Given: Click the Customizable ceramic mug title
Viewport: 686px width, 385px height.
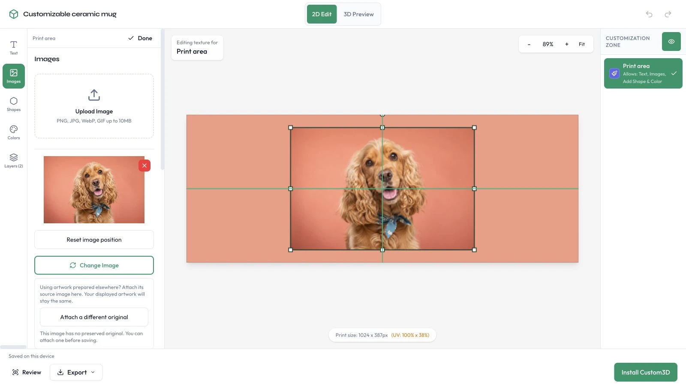Looking at the screenshot, I should (70, 14).
